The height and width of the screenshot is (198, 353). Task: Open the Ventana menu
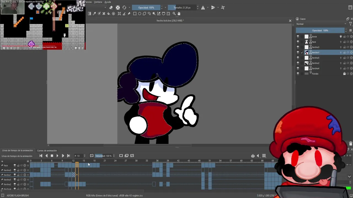tap(98, 2)
